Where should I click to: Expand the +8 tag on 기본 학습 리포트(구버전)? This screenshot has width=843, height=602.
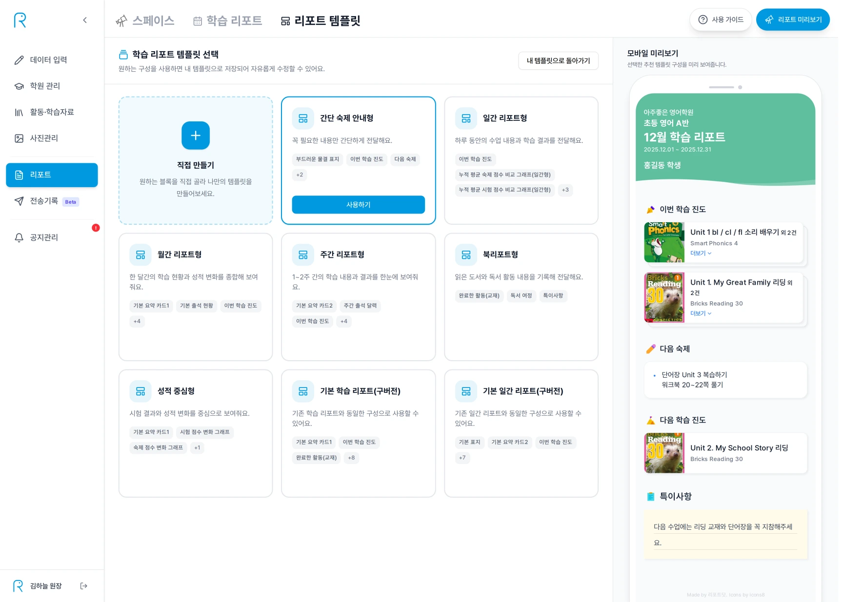(x=351, y=458)
